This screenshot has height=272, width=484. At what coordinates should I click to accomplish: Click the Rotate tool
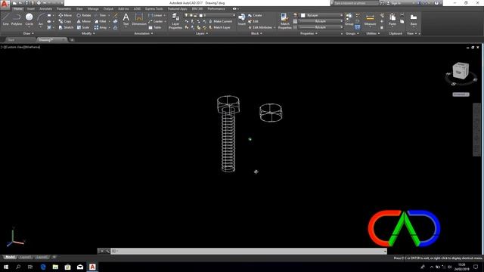pos(84,15)
